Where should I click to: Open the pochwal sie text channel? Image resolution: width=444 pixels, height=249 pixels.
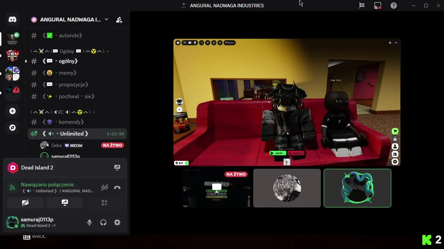tap(77, 96)
